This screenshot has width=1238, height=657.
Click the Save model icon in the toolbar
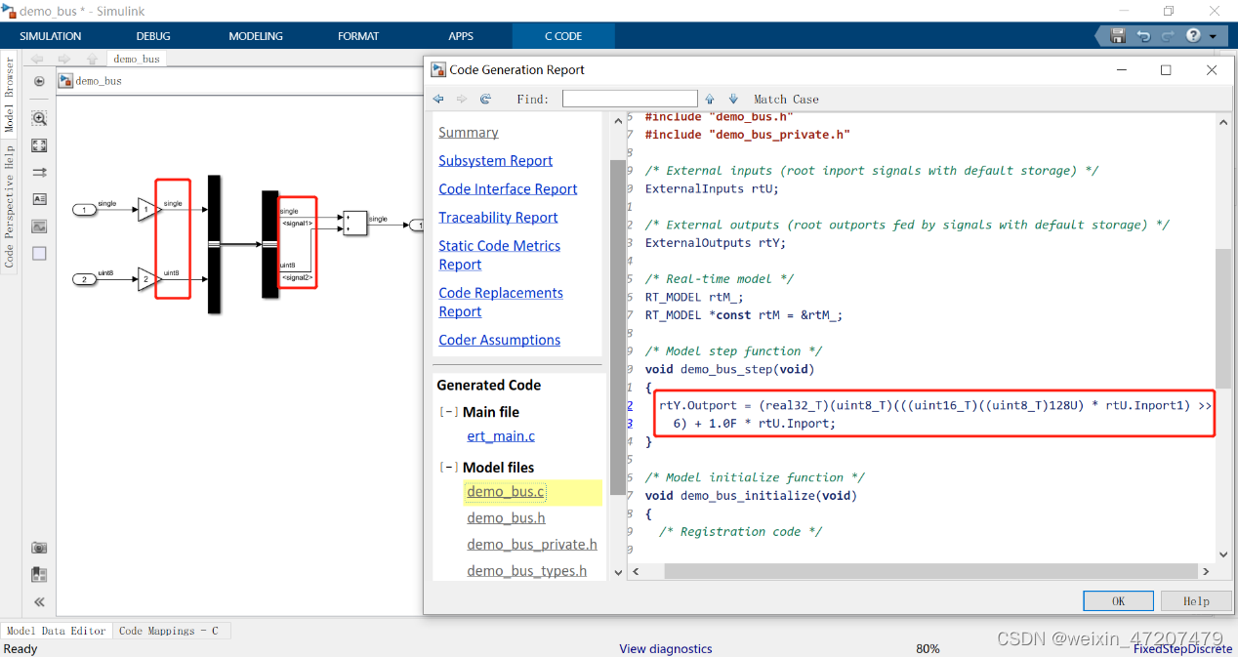pos(1116,35)
